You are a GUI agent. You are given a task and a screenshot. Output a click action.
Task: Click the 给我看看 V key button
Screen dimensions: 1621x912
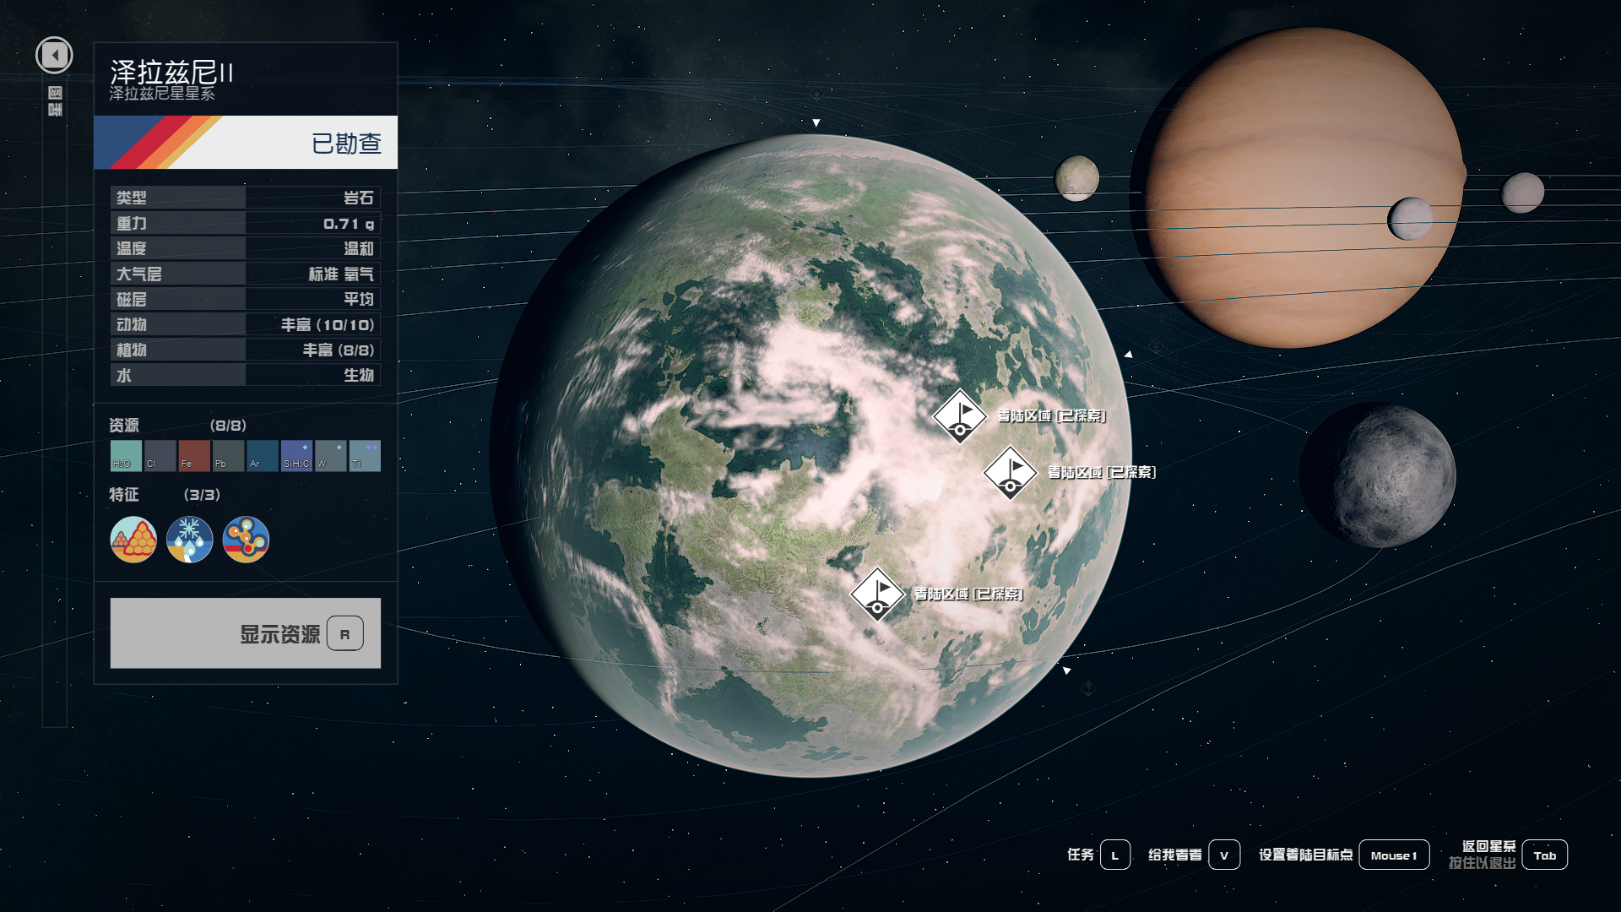tap(1194, 855)
